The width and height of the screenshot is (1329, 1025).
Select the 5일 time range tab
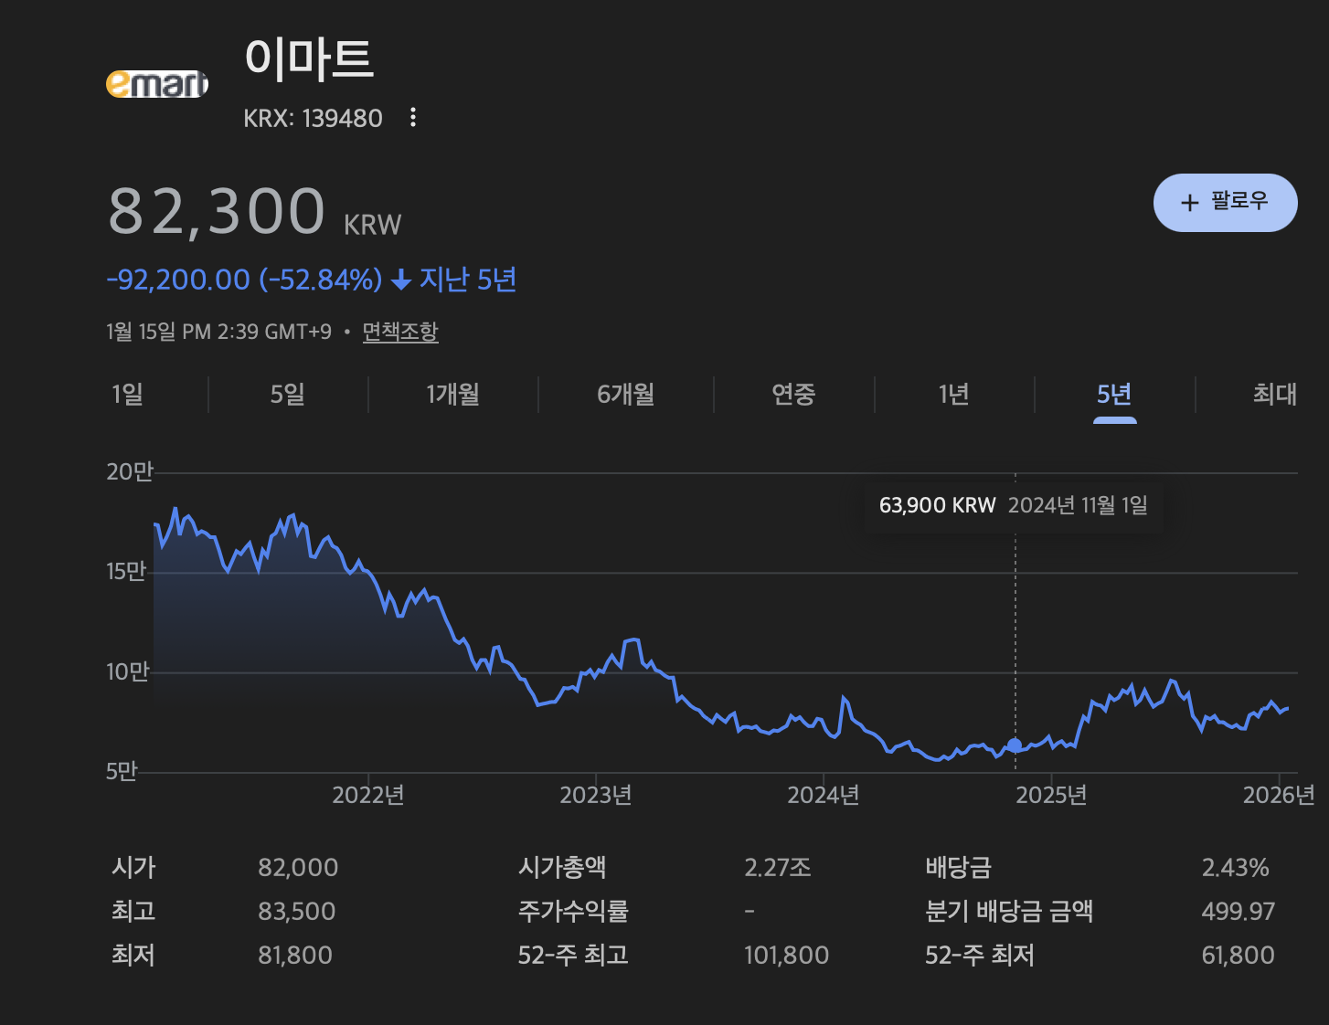point(287,395)
